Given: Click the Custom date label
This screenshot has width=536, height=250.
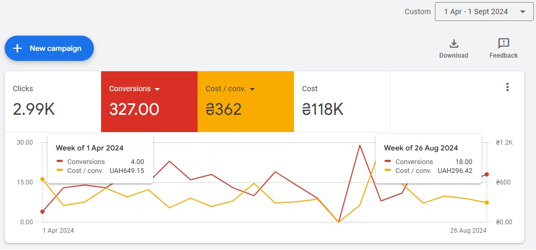Looking at the screenshot, I should pos(418,12).
